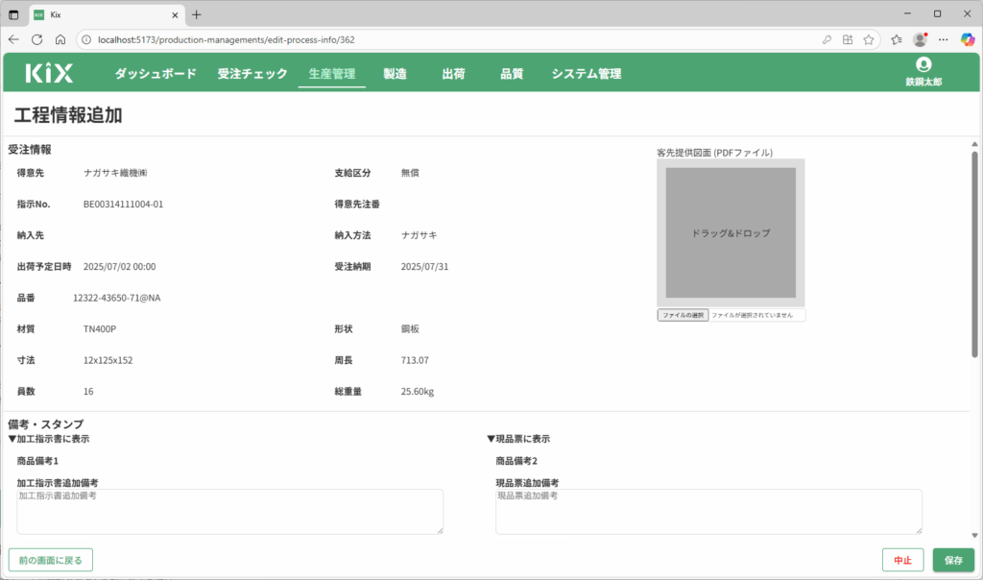Open a new browser tab
The width and height of the screenshot is (983, 580).
[x=197, y=14]
